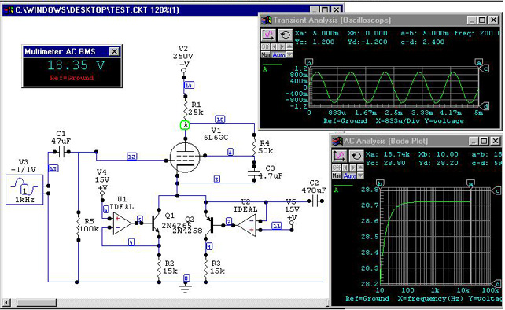
Task: Close the Multimeter AC RMS window
Action: click(114, 51)
